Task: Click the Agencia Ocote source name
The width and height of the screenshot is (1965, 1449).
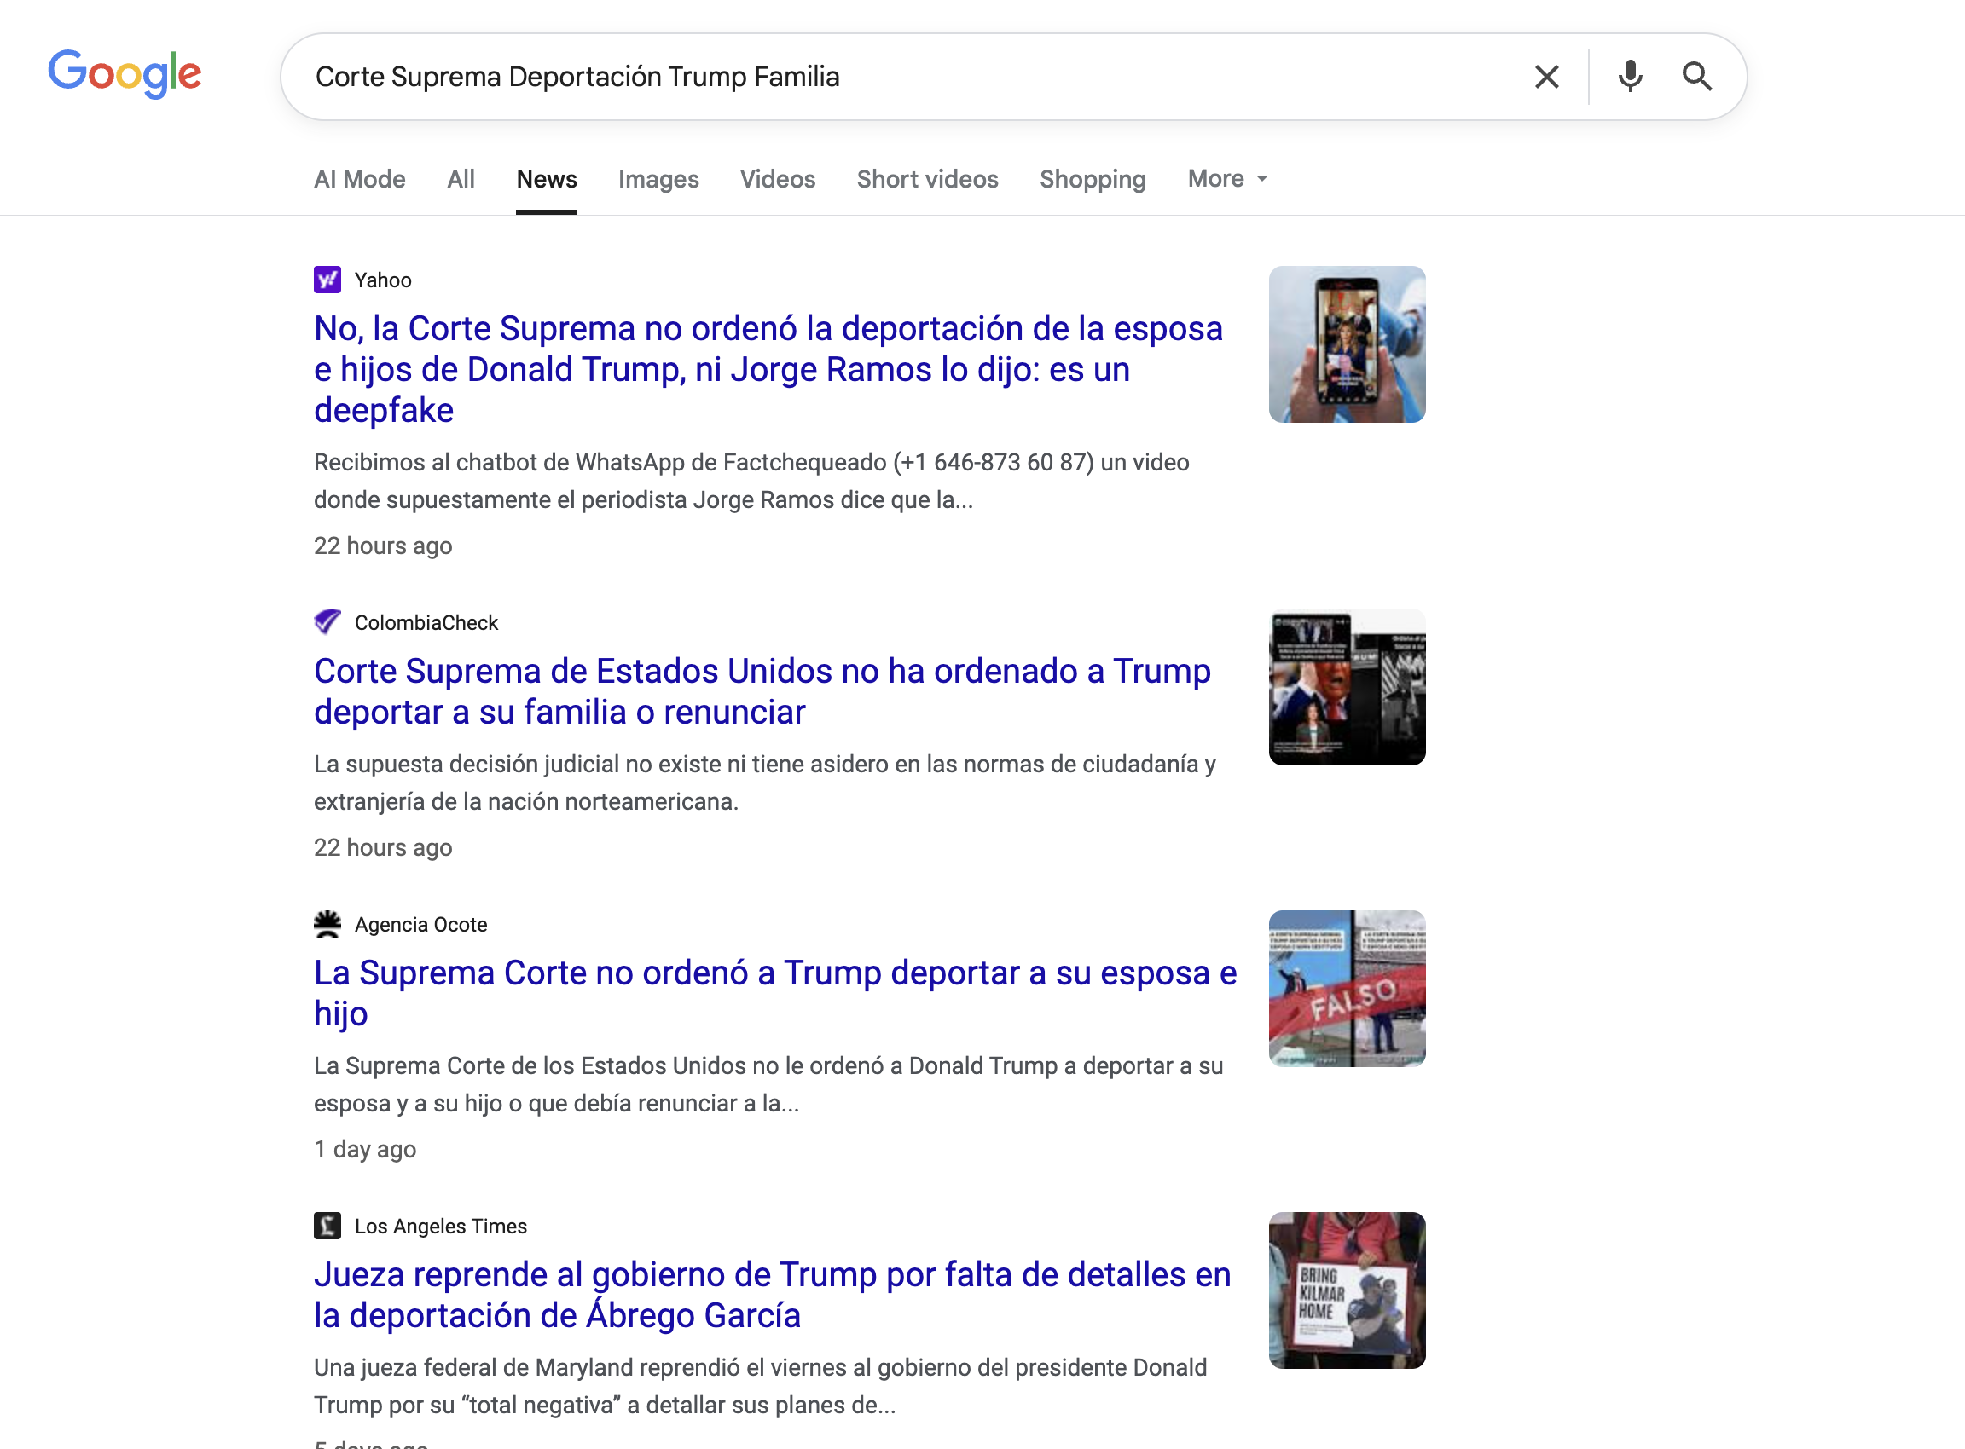Action: 420,924
